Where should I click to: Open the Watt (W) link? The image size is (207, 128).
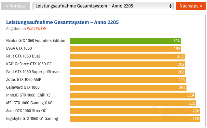34,29
